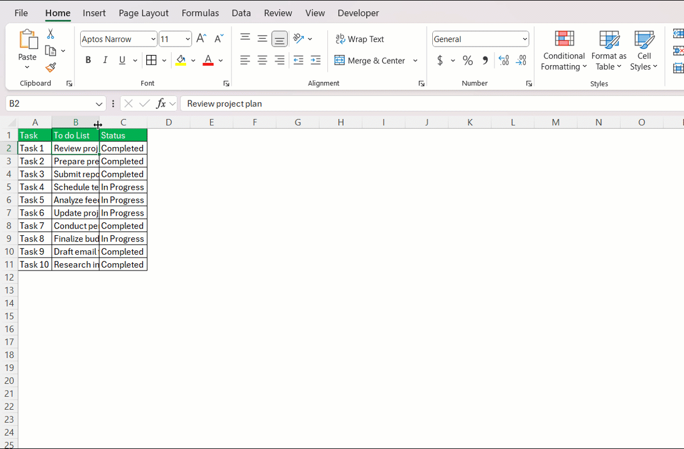The width and height of the screenshot is (684, 449).
Task: Open the font name dropdown
Action: (x=153, y=39)
